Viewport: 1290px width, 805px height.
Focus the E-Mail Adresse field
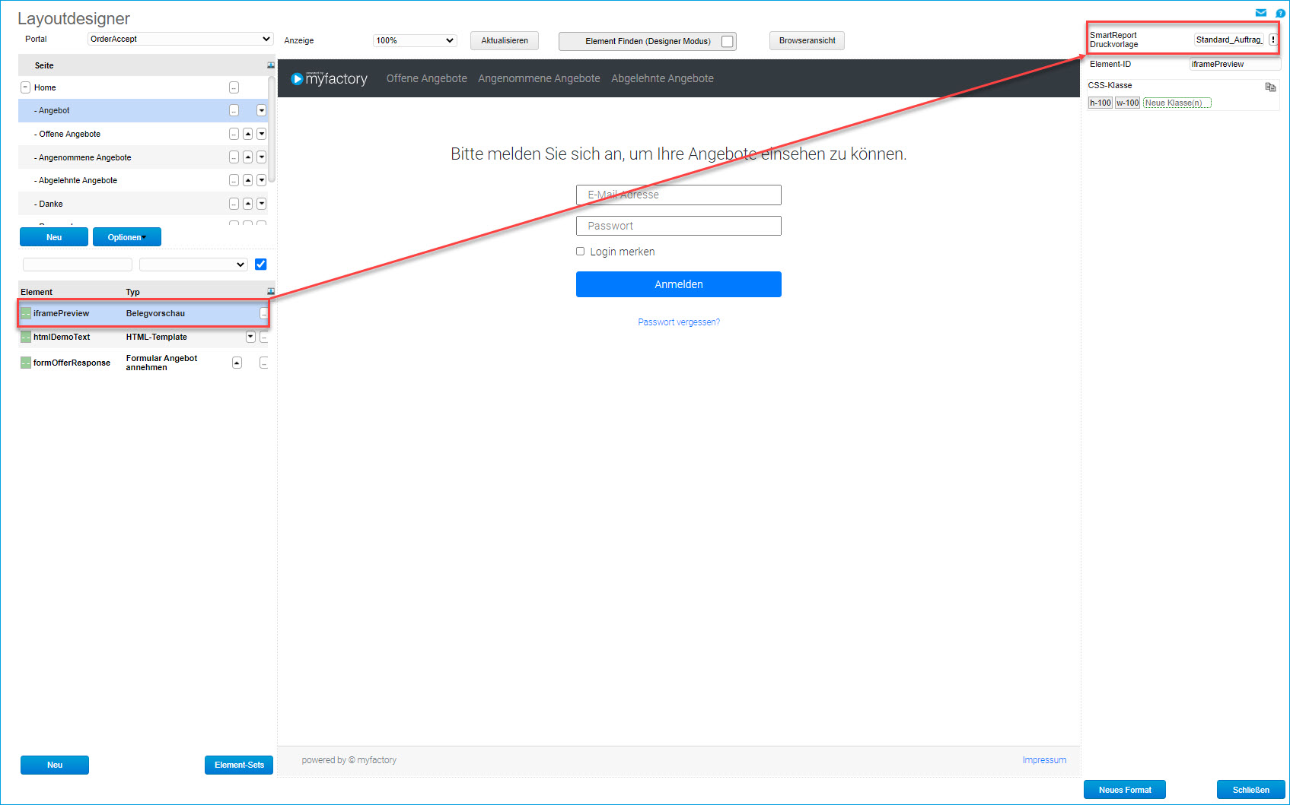tap(679, 195)
